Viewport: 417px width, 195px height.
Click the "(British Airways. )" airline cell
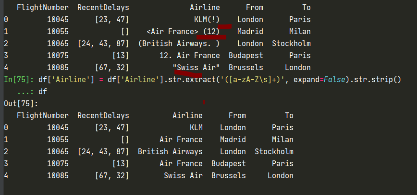pyautogui.click(x=179, y=44)
